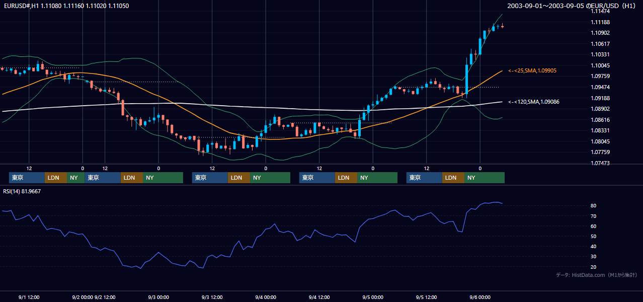
Task: Select the 9/4 12:00 date label
Action: pyautogui.click(x=319, y=297)
